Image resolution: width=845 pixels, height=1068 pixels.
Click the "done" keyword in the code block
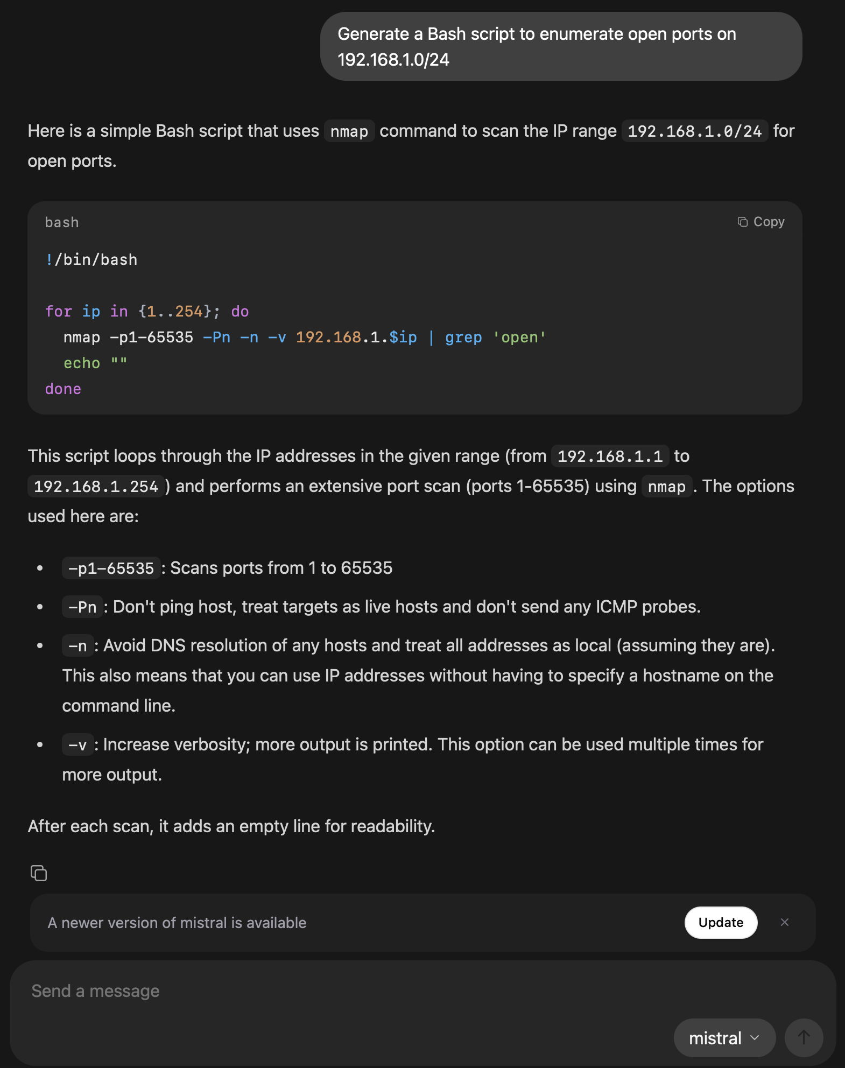pos(63,389)
